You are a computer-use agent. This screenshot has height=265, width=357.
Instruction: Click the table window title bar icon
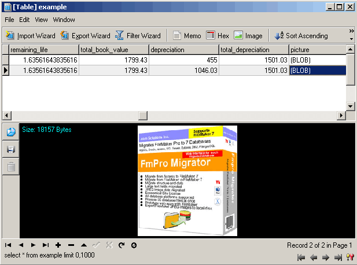(8, 7)
